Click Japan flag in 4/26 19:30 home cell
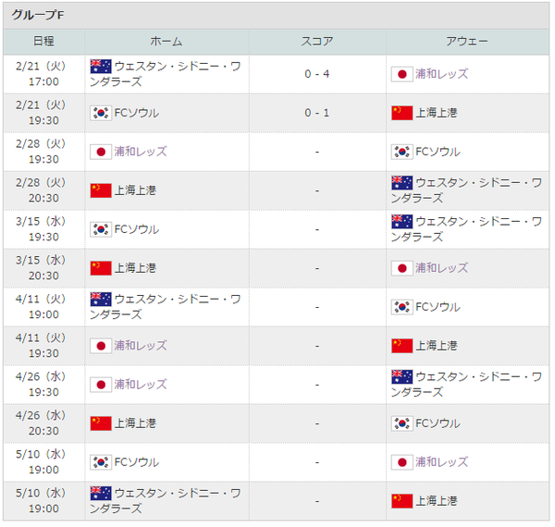The width and height of the screenshot is (555, 527). (x=101, y=385)
